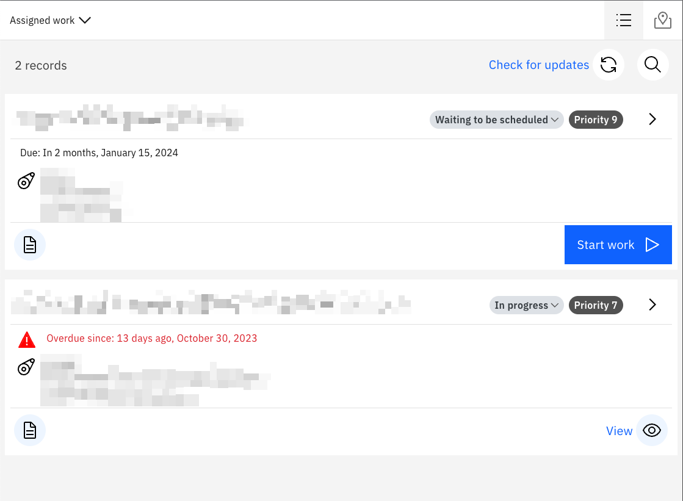683x501 pixels.
Task: Click the Due January 15, 2024 text
Action: [x=99, y=153]
